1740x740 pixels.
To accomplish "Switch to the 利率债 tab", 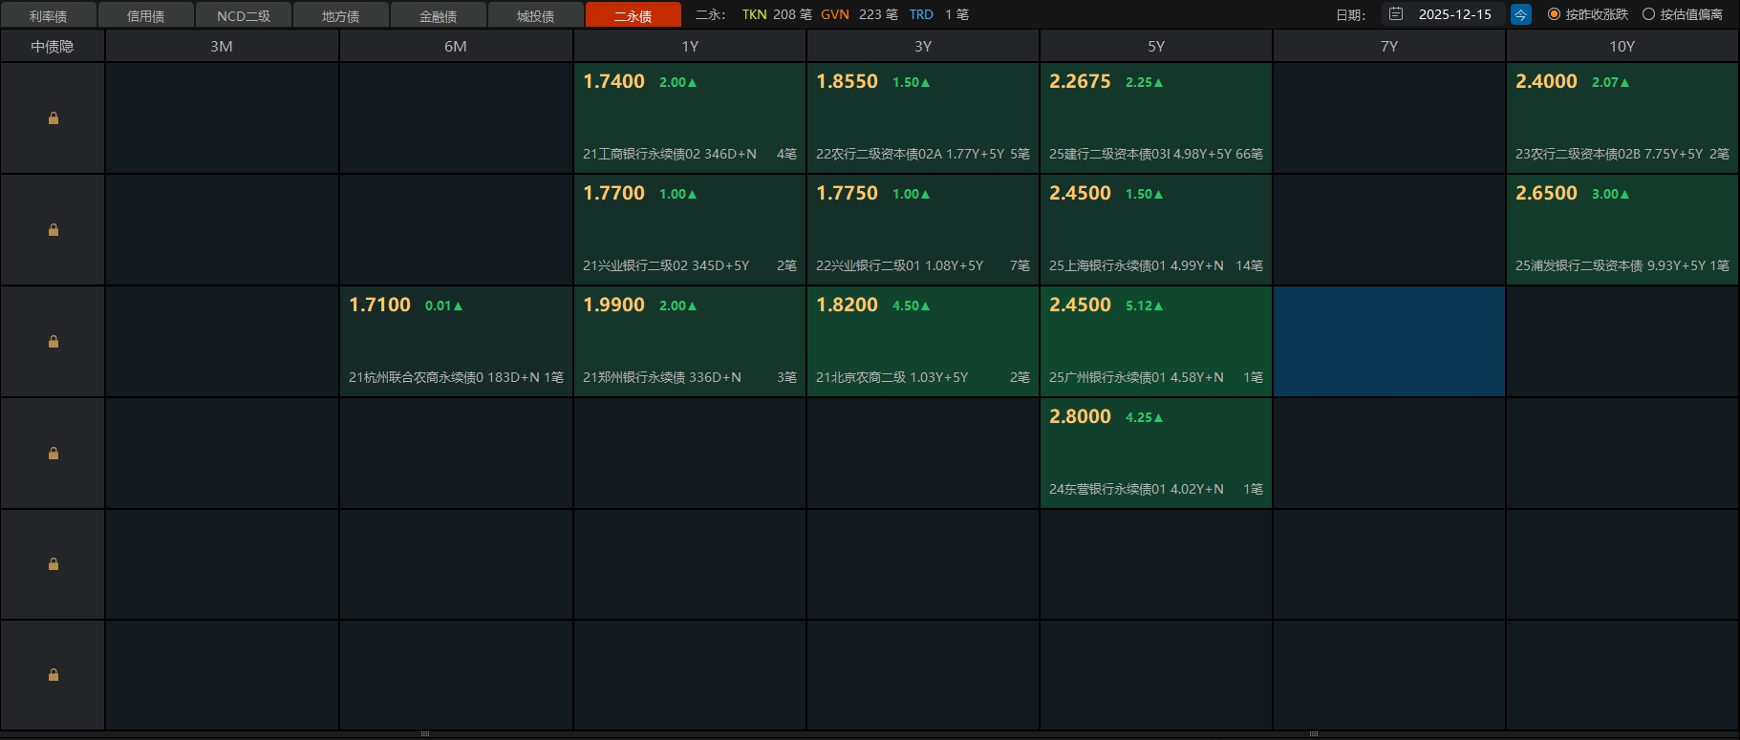I will tap(48, 15).
